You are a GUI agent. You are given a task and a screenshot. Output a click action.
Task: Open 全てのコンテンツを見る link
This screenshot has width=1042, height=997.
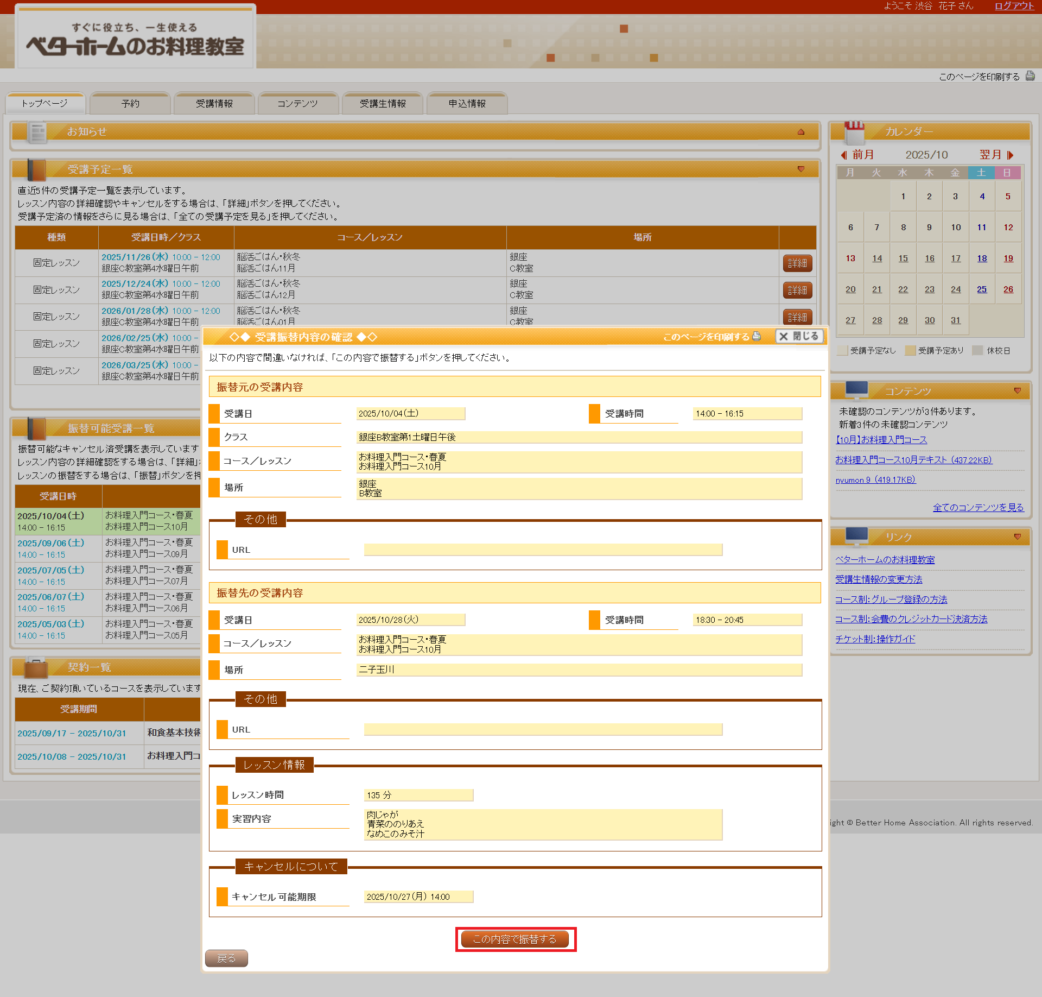(x=978, y=507)
